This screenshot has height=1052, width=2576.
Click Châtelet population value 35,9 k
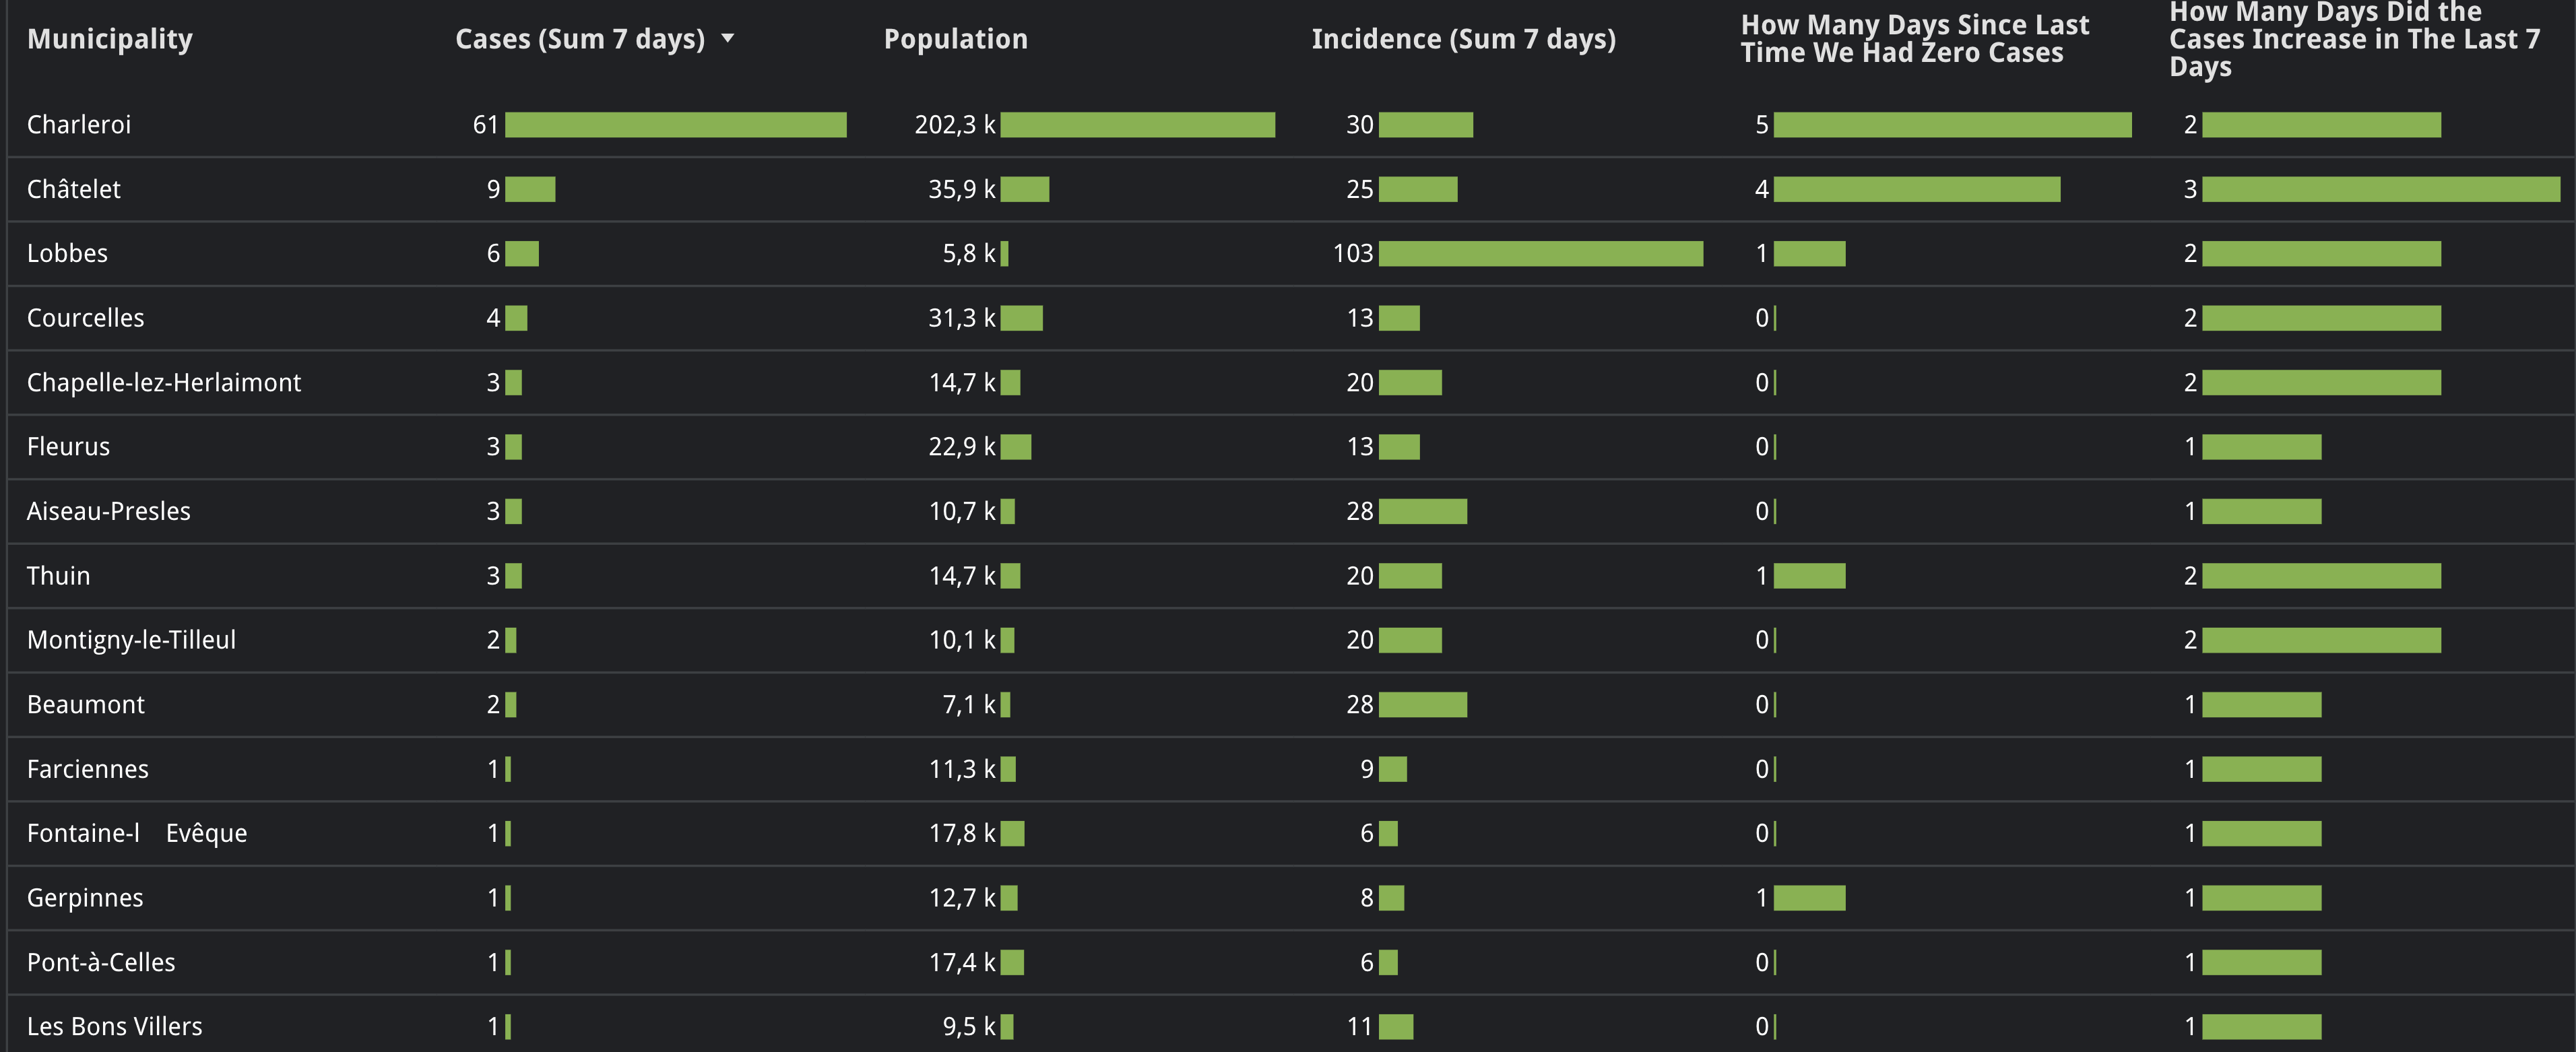(962, 189)
